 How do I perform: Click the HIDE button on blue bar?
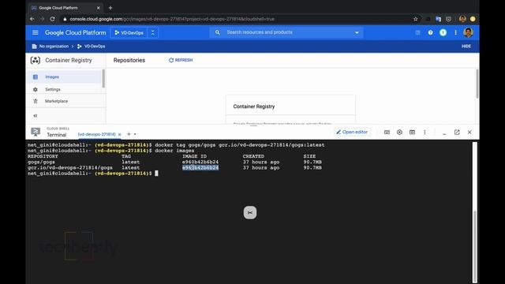coord(466,47)
